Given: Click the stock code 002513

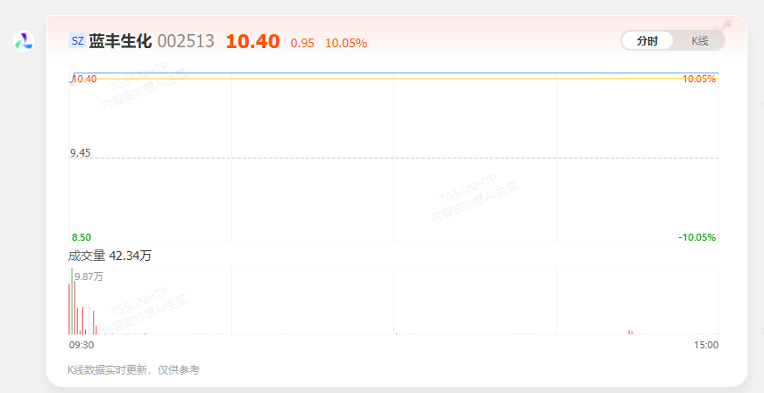Looking at the screenshot, I should coord(186,41).
